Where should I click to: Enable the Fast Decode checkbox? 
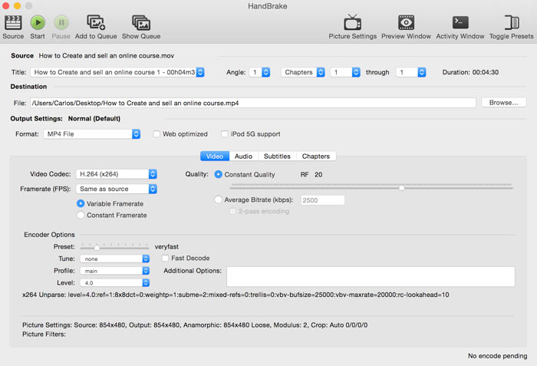click(x=165, y=258)
